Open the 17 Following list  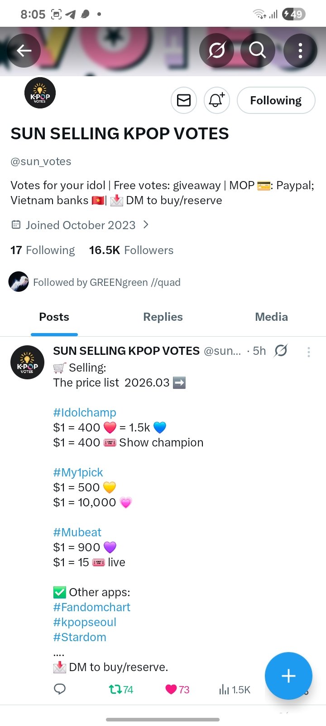(x=43, y=250)
